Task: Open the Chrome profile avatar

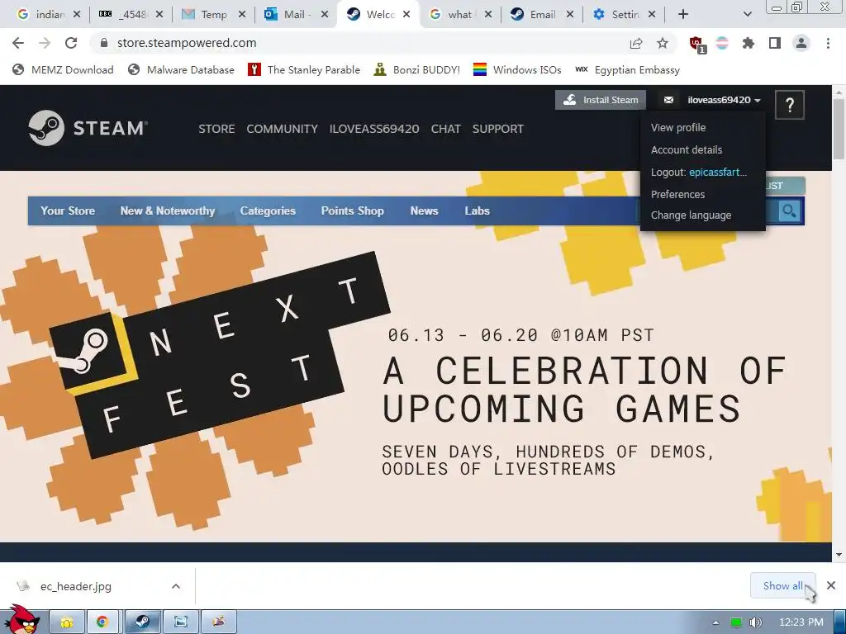Action: tap(801, 43)
